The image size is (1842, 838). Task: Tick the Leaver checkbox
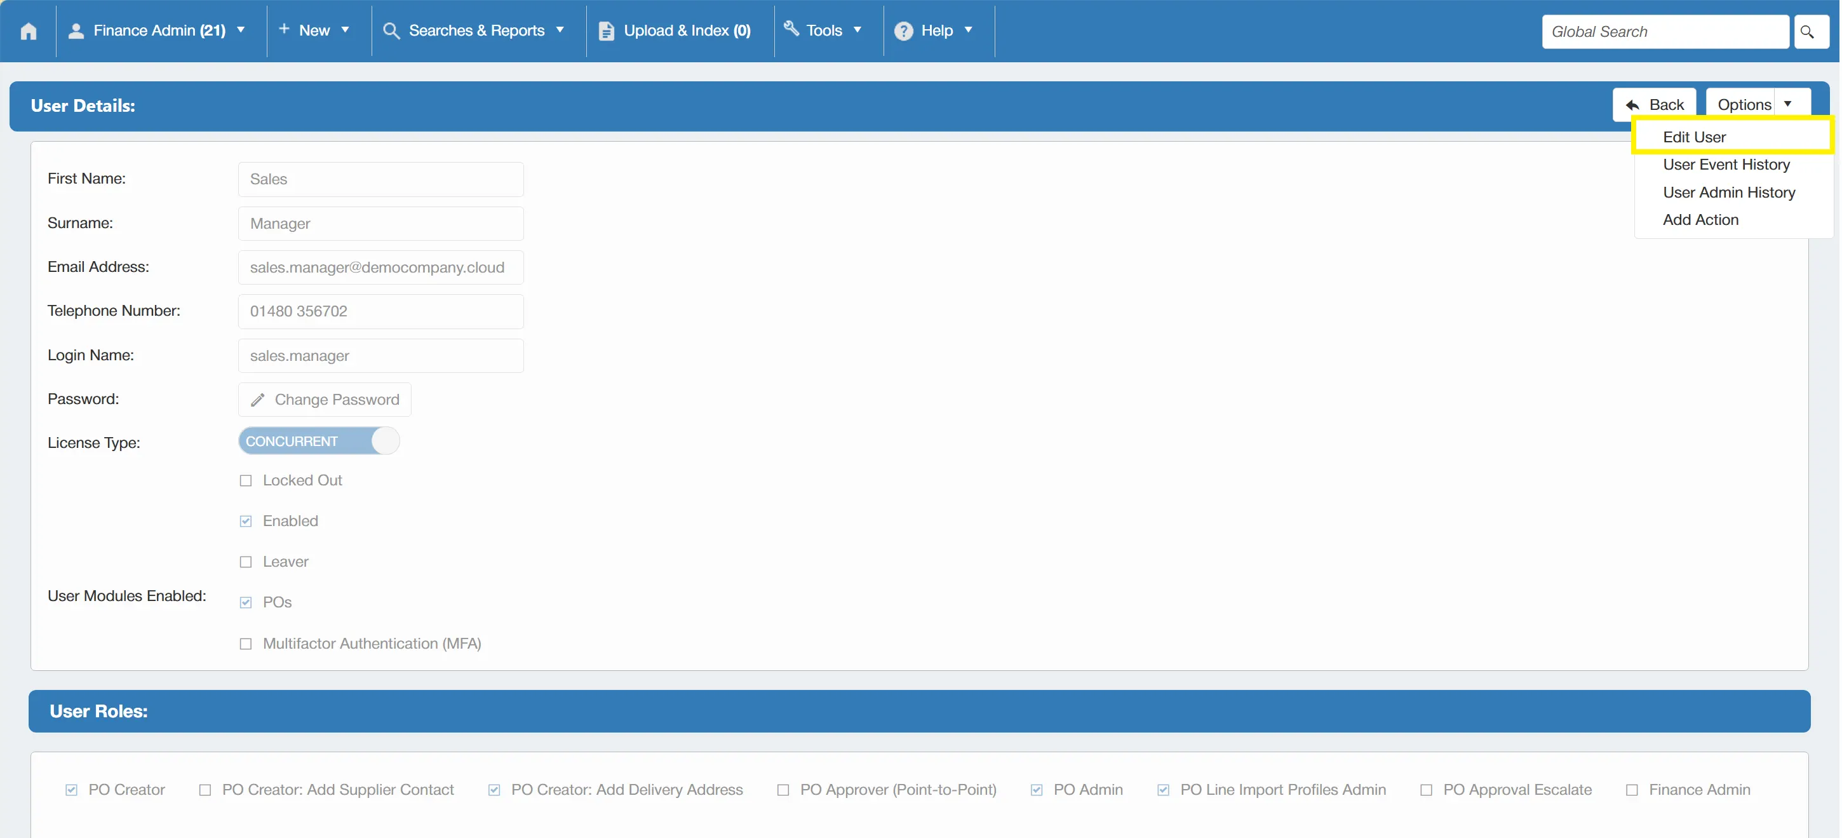click(x=246, y=562)
